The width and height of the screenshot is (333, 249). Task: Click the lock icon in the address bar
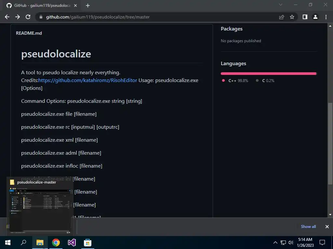pyautogui.click(x=41, y=17)
